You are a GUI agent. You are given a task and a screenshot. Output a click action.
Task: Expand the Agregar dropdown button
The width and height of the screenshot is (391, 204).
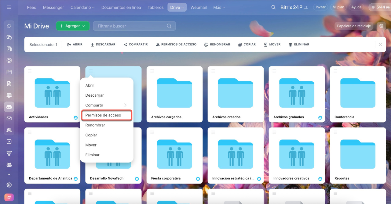tap(73, 26)
